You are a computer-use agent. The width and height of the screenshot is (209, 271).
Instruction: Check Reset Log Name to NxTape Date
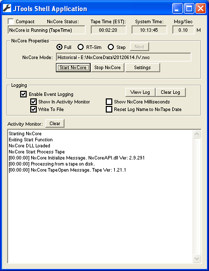(109, 110)
